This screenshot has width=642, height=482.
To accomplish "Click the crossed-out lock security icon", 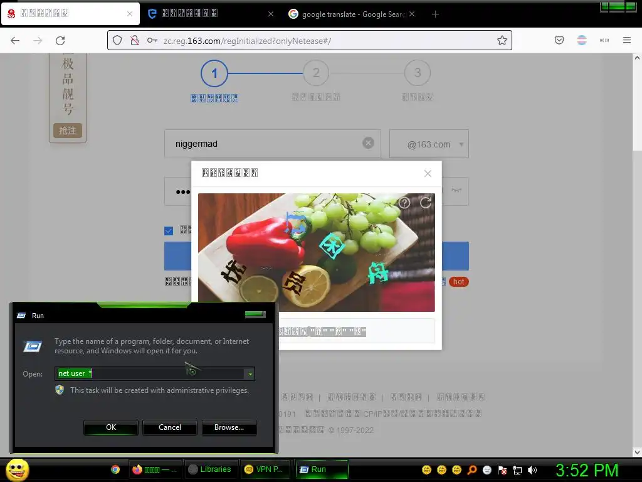I will point(135,40).
